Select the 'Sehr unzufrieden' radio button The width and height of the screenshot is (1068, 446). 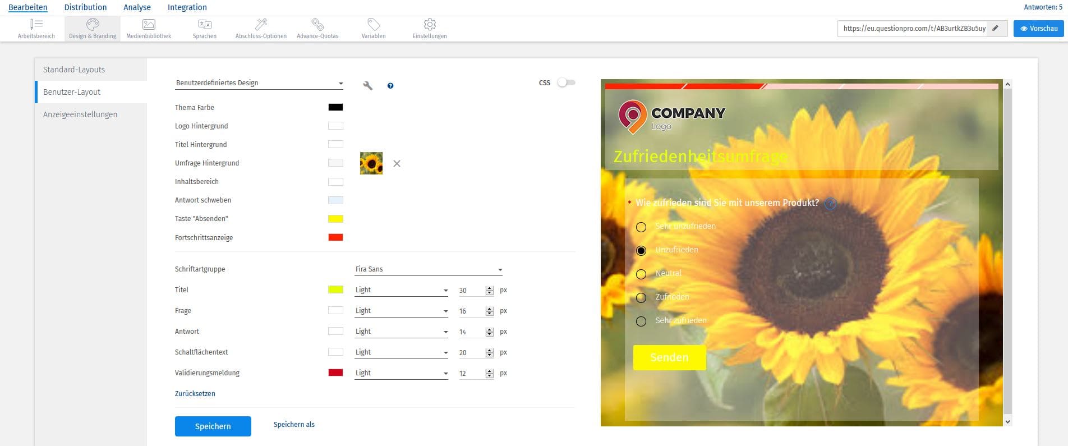coord(641,227)
